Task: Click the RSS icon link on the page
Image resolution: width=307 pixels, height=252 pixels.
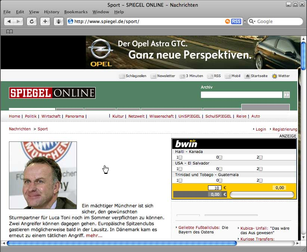Action: (211, 76)
